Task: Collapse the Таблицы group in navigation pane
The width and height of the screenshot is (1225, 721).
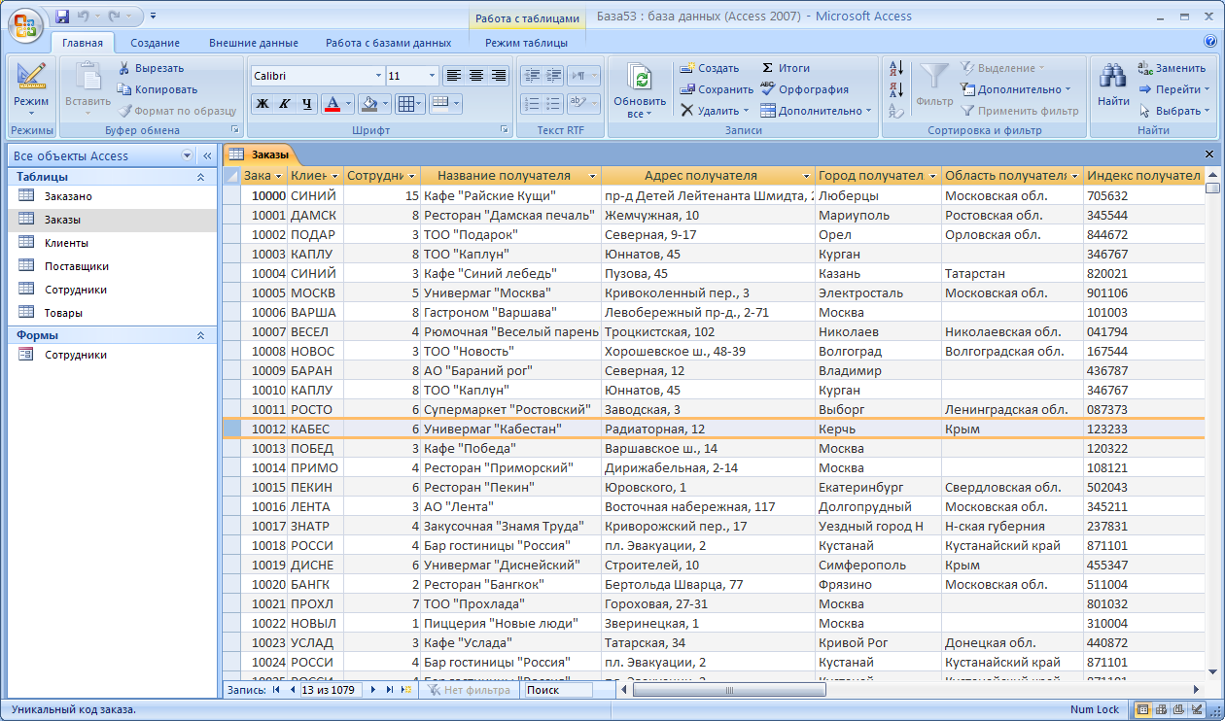Action: coord(201,177)
